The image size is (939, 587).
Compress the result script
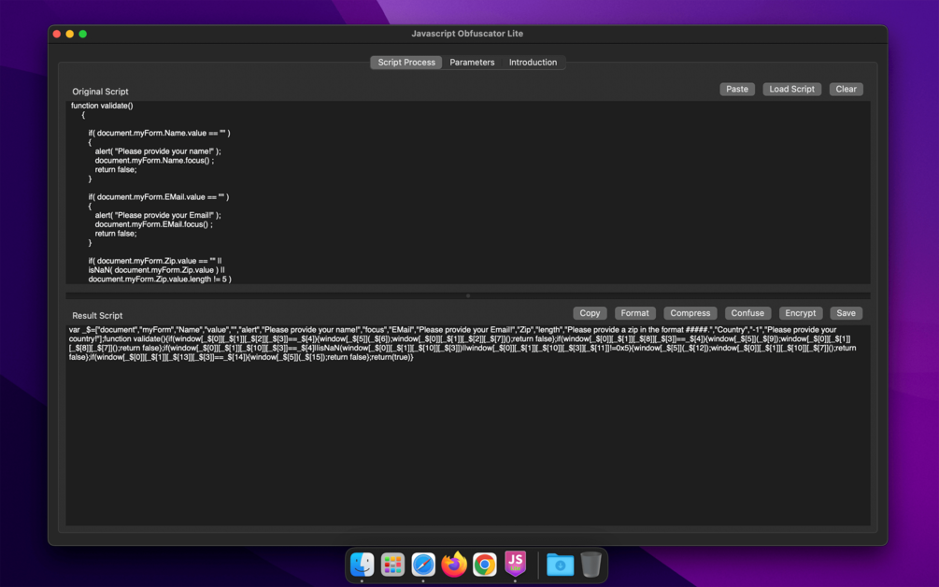pos(690,313)
